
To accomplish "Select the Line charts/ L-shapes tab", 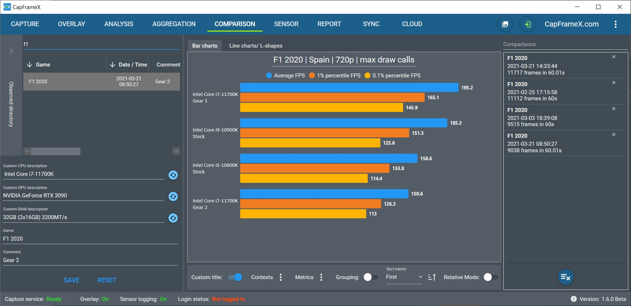I will coord(256,46).
